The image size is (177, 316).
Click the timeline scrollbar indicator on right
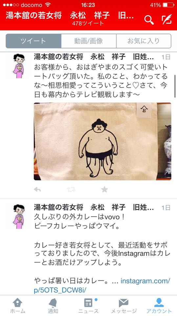[x=175, y=86]
